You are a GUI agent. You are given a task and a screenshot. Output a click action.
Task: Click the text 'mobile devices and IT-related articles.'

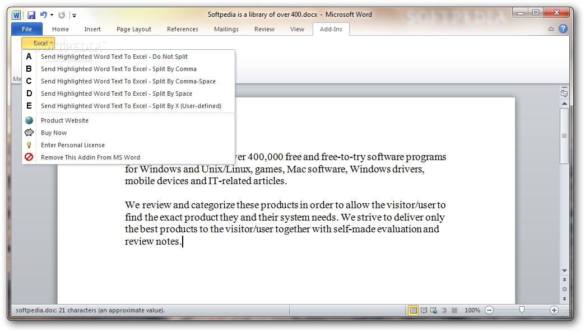(206, 181)
